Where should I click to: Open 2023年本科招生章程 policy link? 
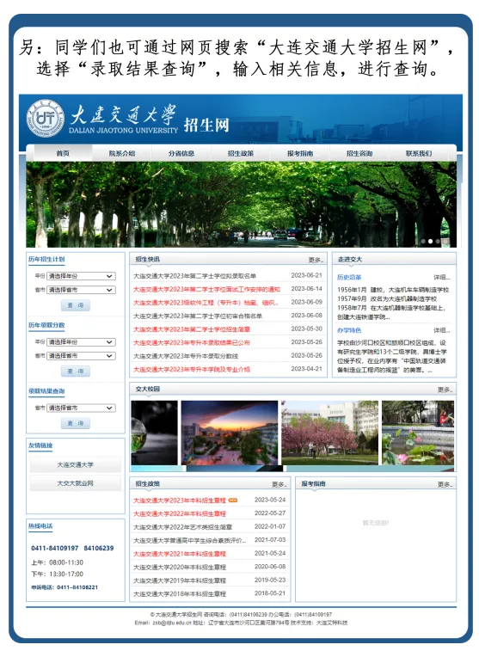coord(180,500)
